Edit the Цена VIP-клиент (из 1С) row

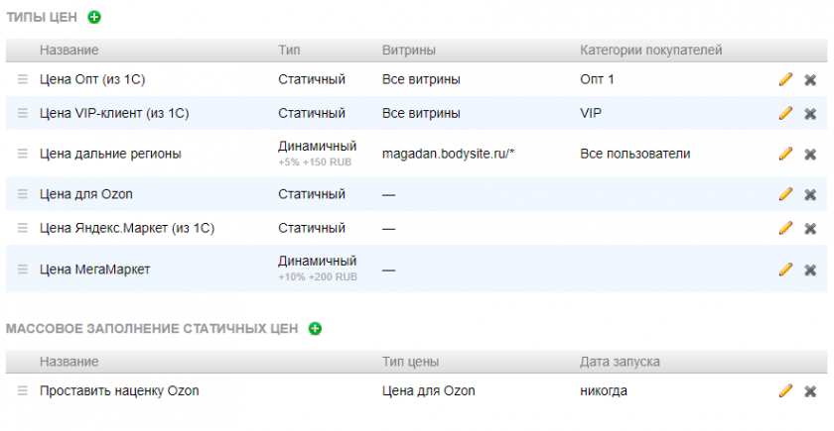point(785,113)
